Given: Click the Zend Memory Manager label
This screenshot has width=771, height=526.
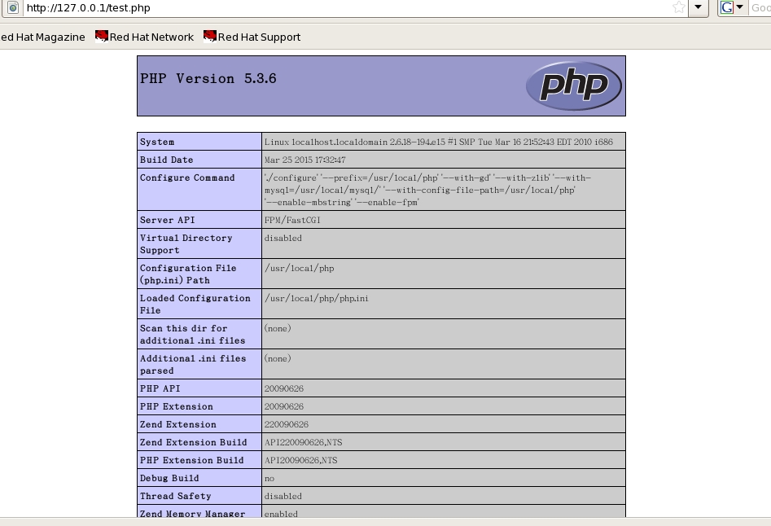Looking at the screenshot, I should tap(192, 513).
